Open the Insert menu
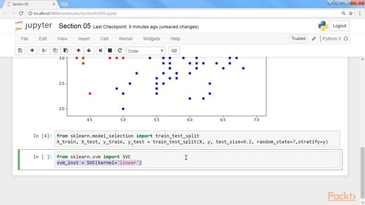365x205 pixels. pyautogui.click(x=84, y=39)
